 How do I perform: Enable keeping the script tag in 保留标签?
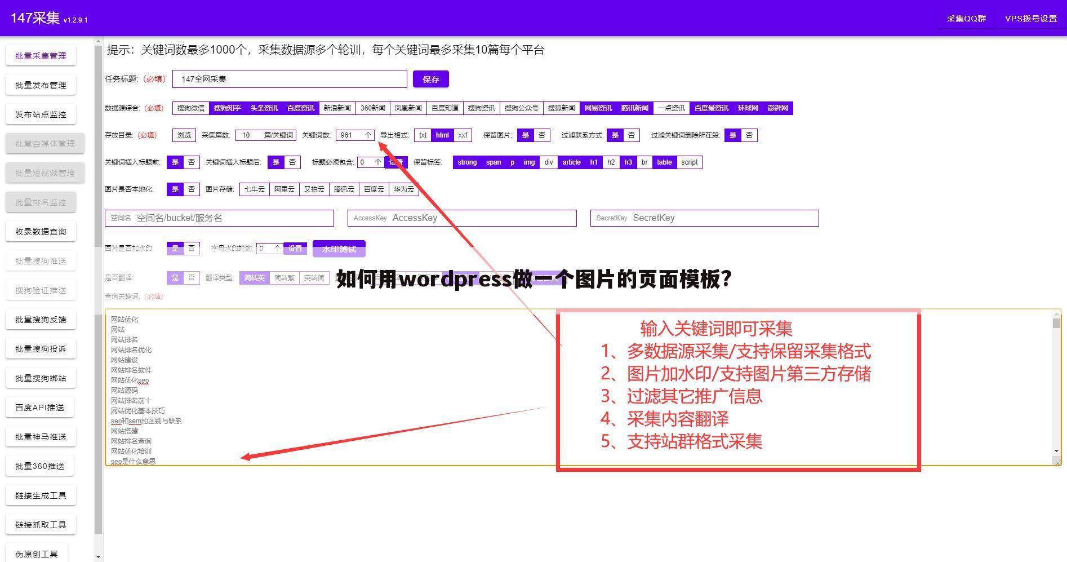click(689, 162)
